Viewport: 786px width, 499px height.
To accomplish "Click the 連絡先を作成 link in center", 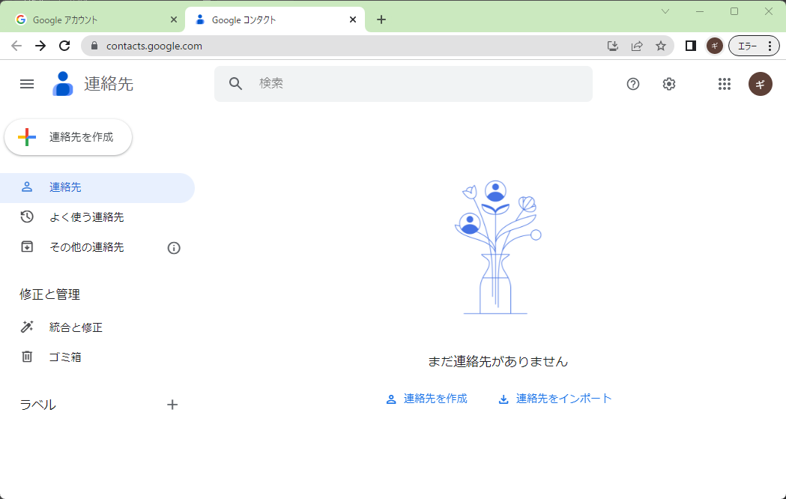I will point(426,399).
